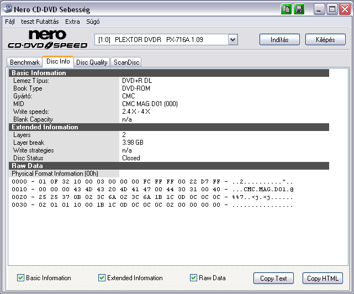Screen dimensions: 354x294
Task: Open the Súgó help menu
Action: [93, 22]
